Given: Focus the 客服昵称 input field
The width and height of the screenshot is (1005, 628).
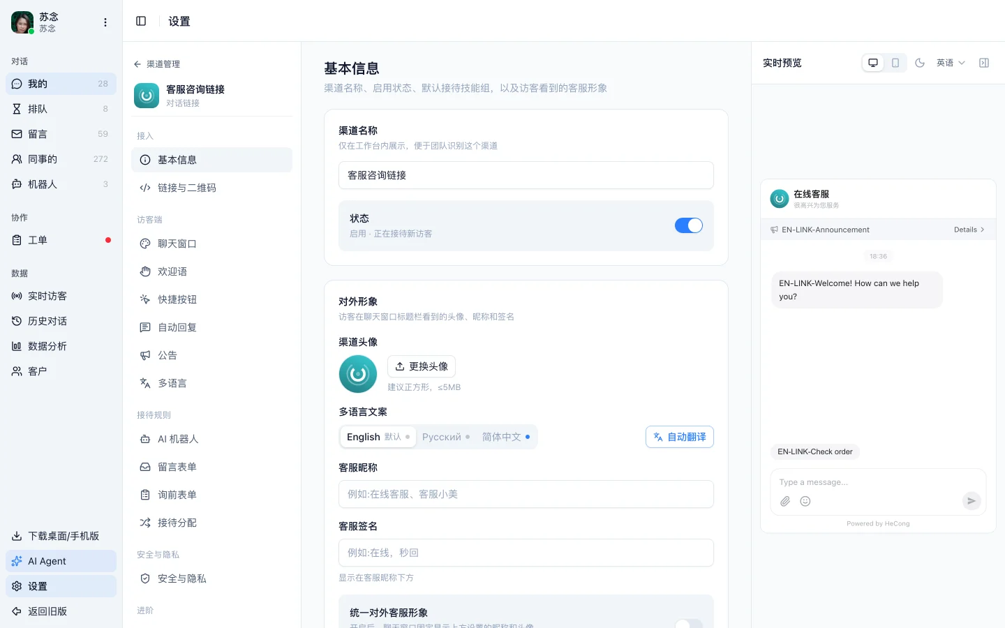Looking at the screenshot, I should point(526,494).
